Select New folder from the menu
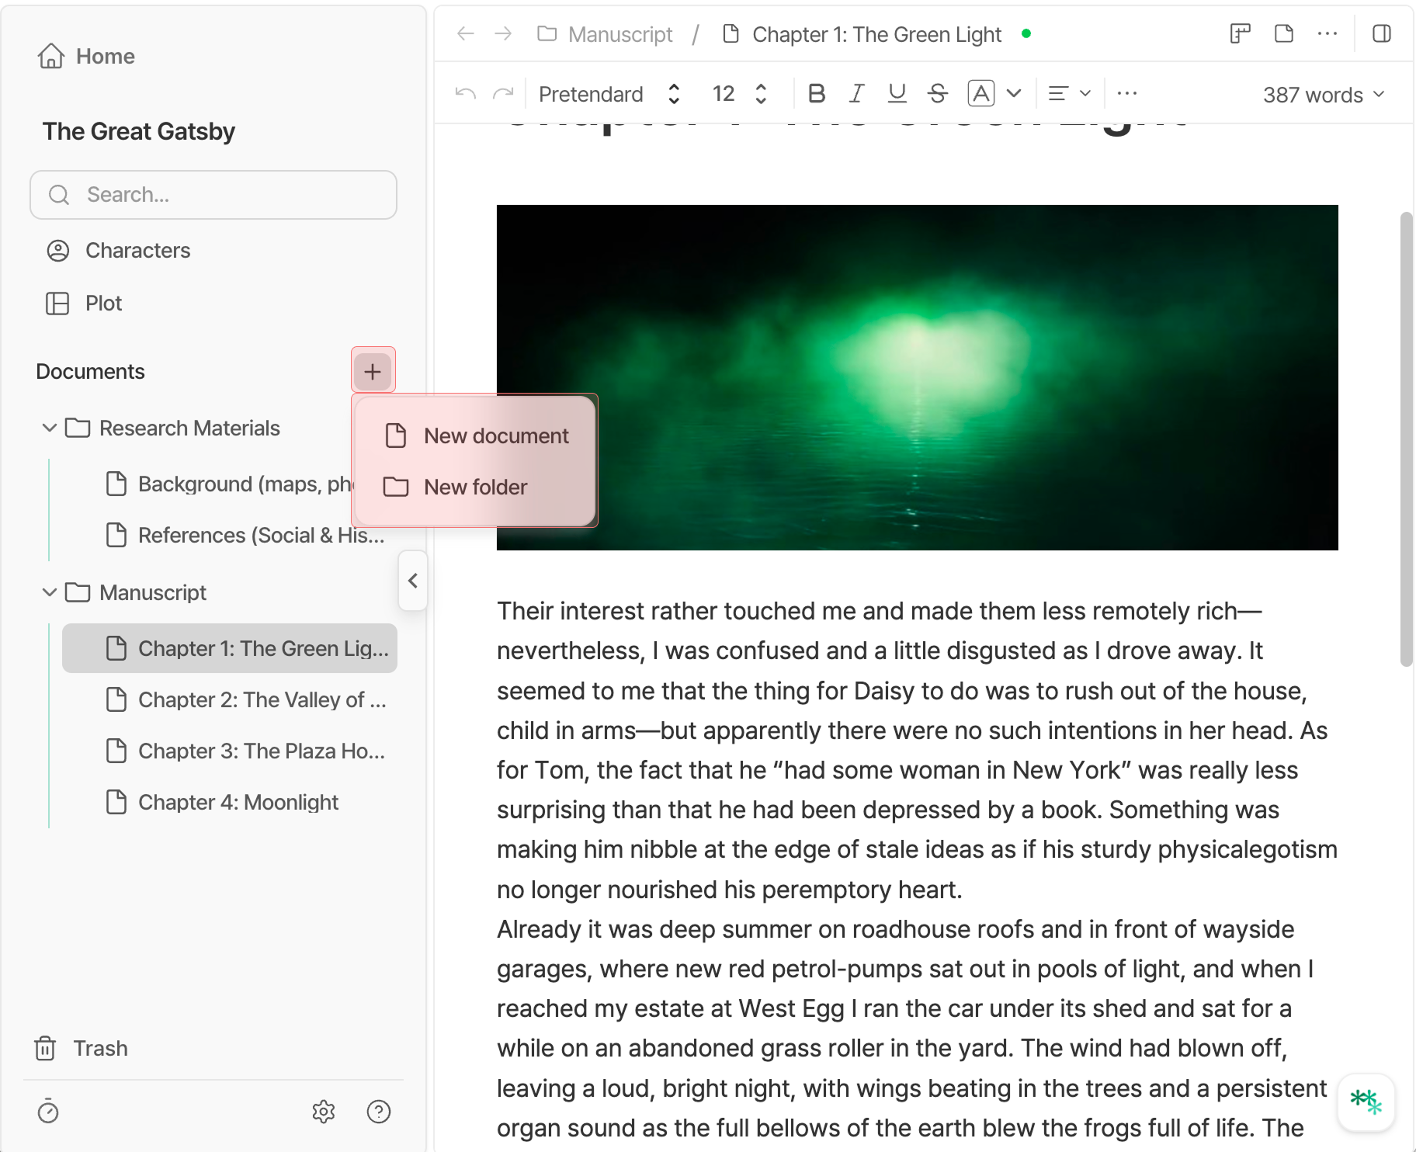The height and width of the screenshot is (1152, 1416). (476, 488)
